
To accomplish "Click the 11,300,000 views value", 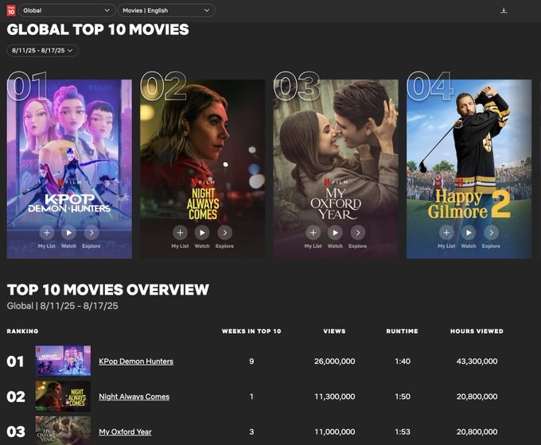I will 335,397.
